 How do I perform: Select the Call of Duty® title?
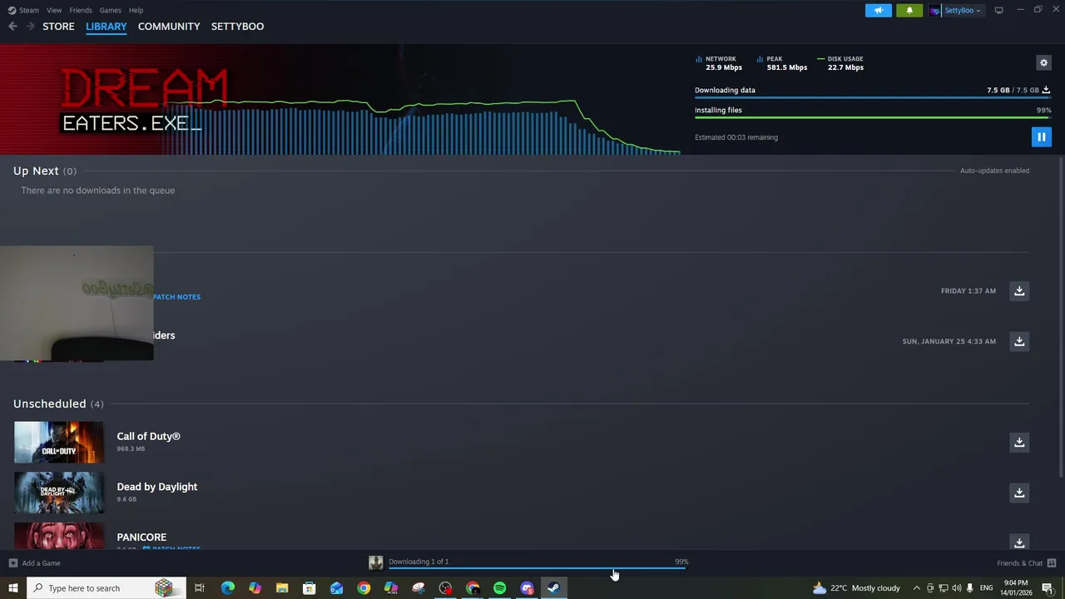point(148,436)
